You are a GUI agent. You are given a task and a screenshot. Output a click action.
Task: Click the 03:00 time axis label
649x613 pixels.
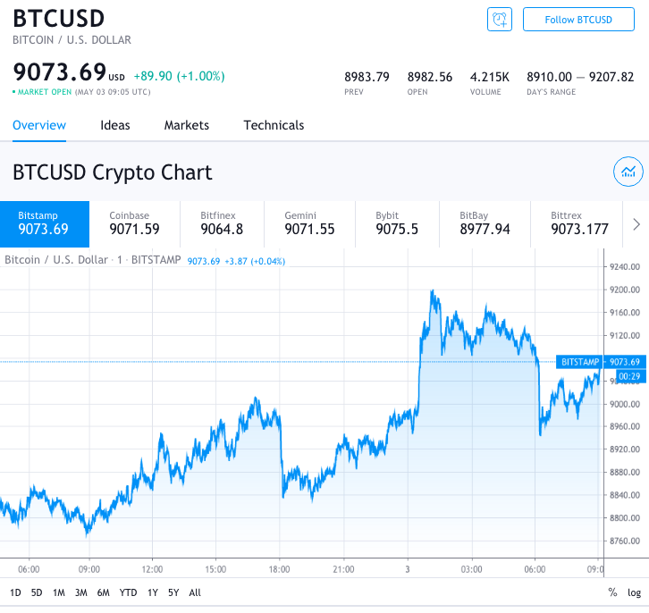(471, 569)
